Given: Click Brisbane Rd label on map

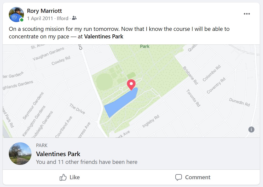Looking at the screenshot, I should click(190, 75).
